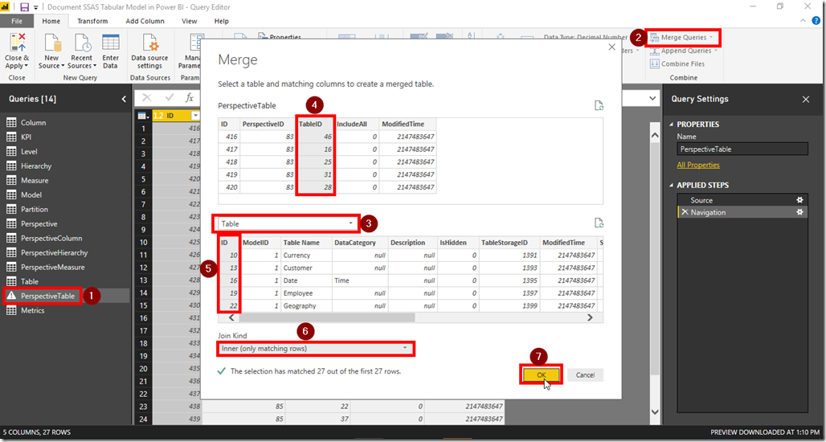Screen dimensions: 826x442
Task: Select the Source applied step
Action: click(742, 200)
